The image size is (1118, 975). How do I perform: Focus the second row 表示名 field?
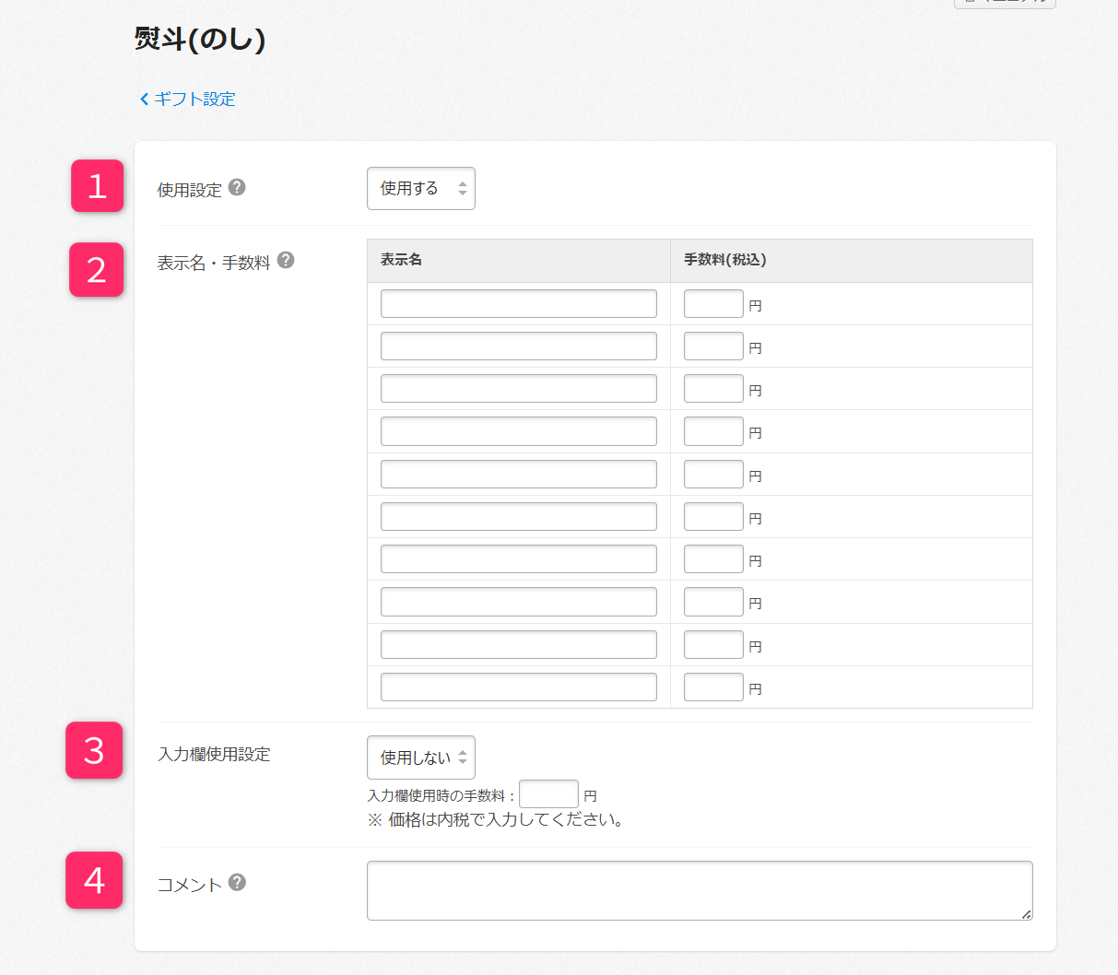click(x=518, y=347)
